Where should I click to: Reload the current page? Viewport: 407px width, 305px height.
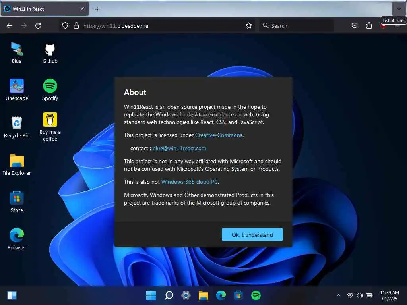click(x=38, y=26)
